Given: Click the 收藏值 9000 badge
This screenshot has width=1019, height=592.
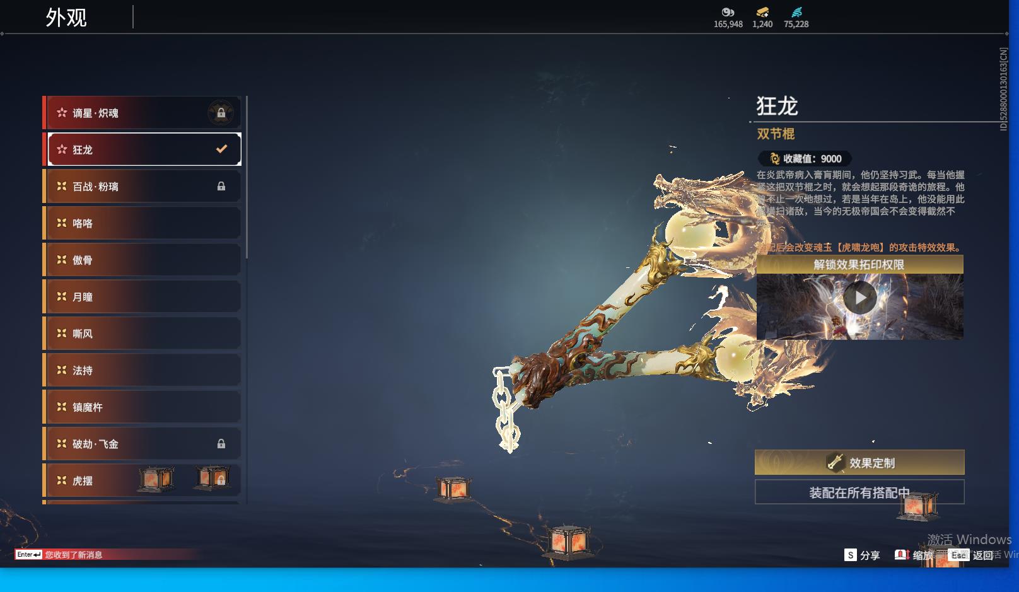Looking at the screenshot, I should [x=805, y=159].
